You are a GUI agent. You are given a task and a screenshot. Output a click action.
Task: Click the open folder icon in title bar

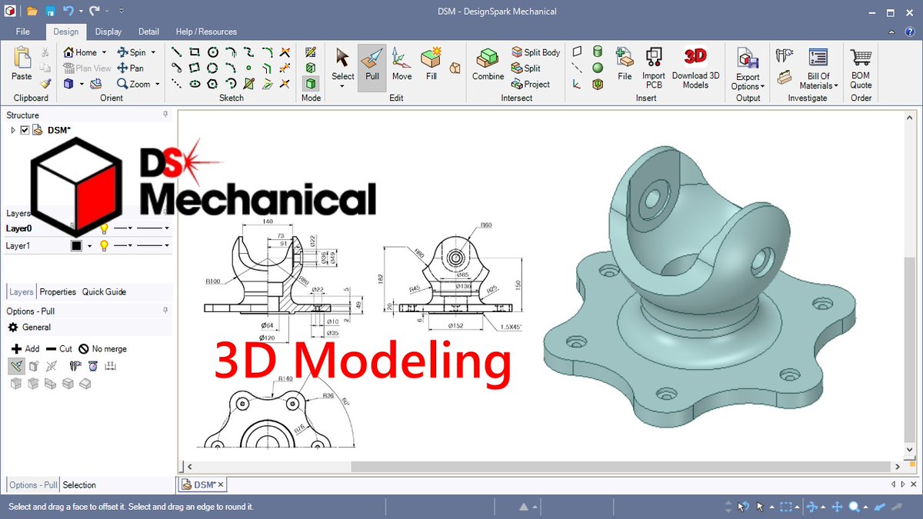32,12
